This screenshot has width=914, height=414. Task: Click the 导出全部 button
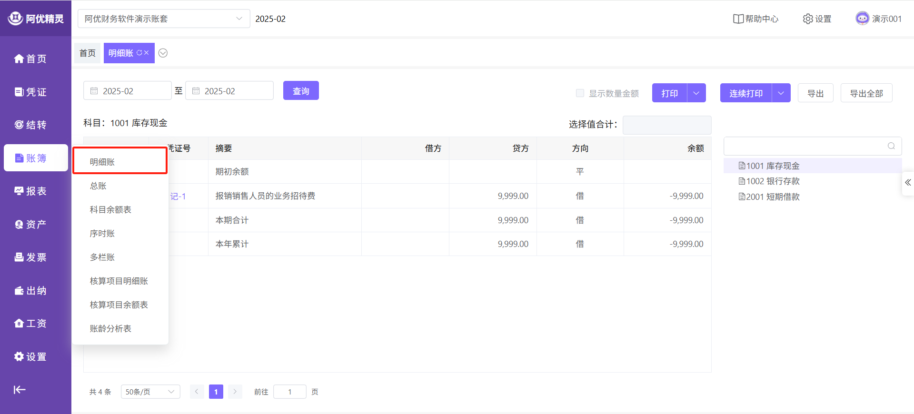pos(866,93)
